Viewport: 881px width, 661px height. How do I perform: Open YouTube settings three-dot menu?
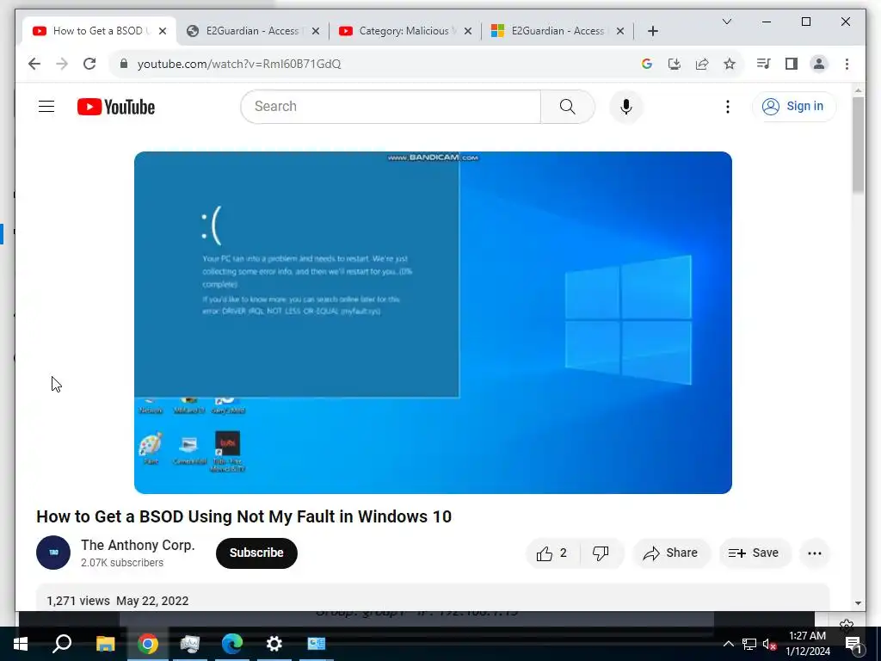tap(728, 107)
